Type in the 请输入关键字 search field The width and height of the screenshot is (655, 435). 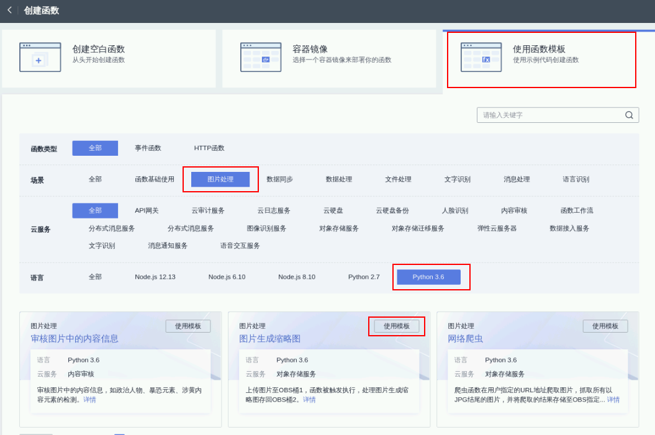[549, 115]
